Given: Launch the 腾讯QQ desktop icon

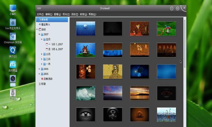Looking at the screenshot, I should coord(13,50).
